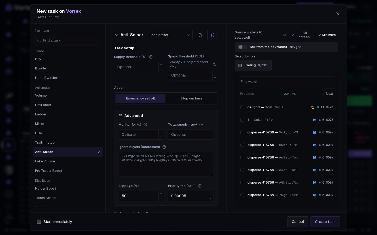Select the Emergency sell all action

(140, 98)
